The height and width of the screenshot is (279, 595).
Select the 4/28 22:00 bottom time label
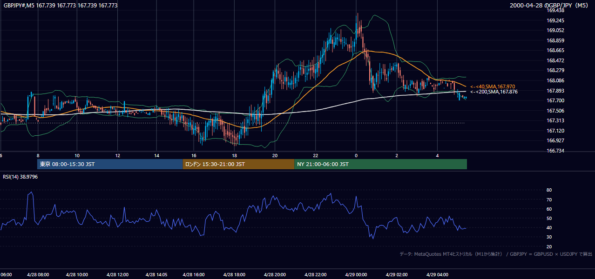pyautogui.click(x=316, y=274)
